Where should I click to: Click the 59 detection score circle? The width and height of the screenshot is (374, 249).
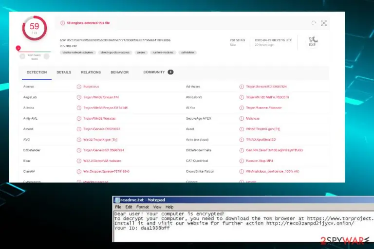(x=35, y=28)
